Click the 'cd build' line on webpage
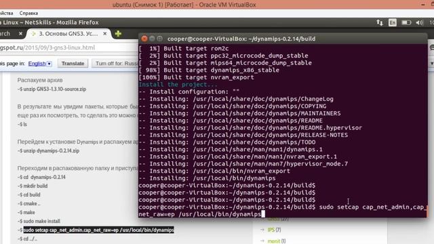The height and width of the screenshot is (244, 434). pyautogui.click(x=28, y=195)
